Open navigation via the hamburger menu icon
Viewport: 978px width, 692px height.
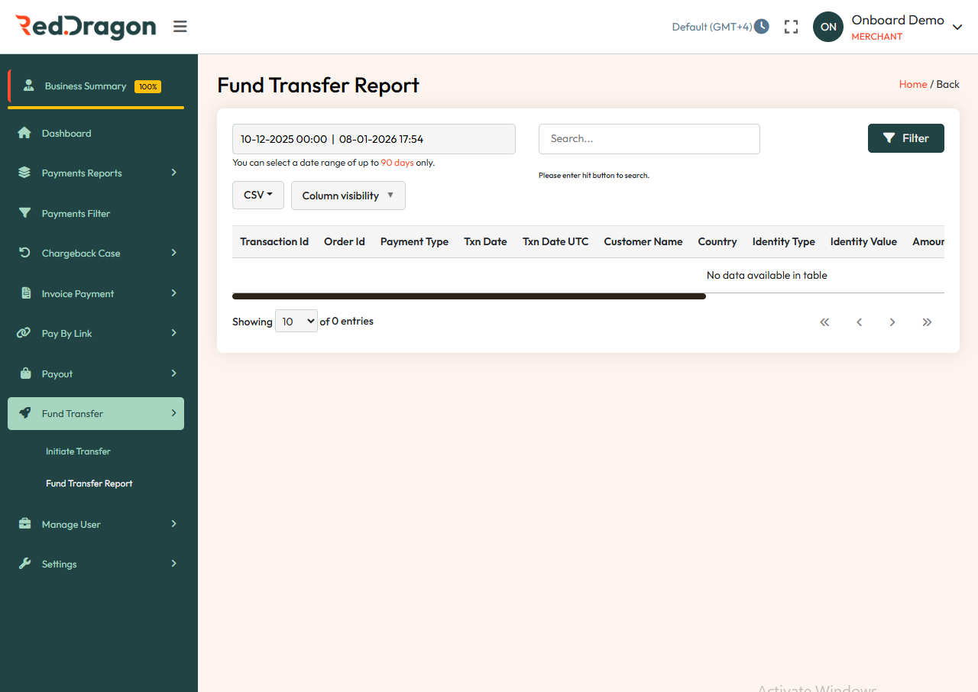[x=180, y=26]
